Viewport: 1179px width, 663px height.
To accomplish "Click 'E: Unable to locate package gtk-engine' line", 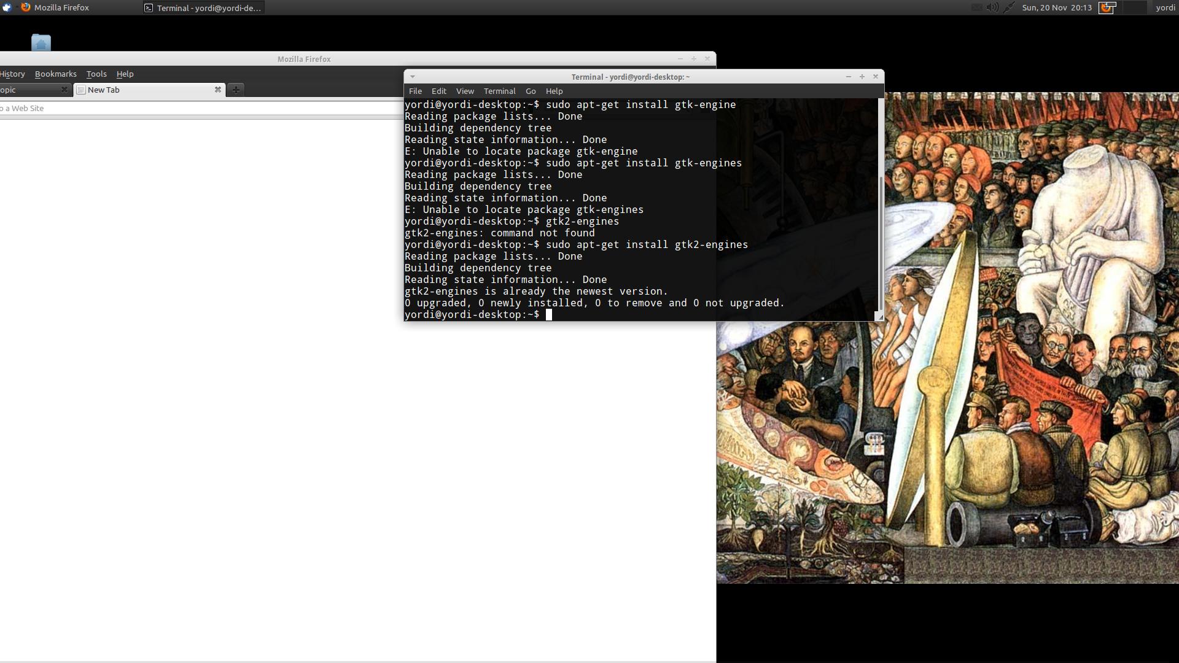I will (521, 151).
